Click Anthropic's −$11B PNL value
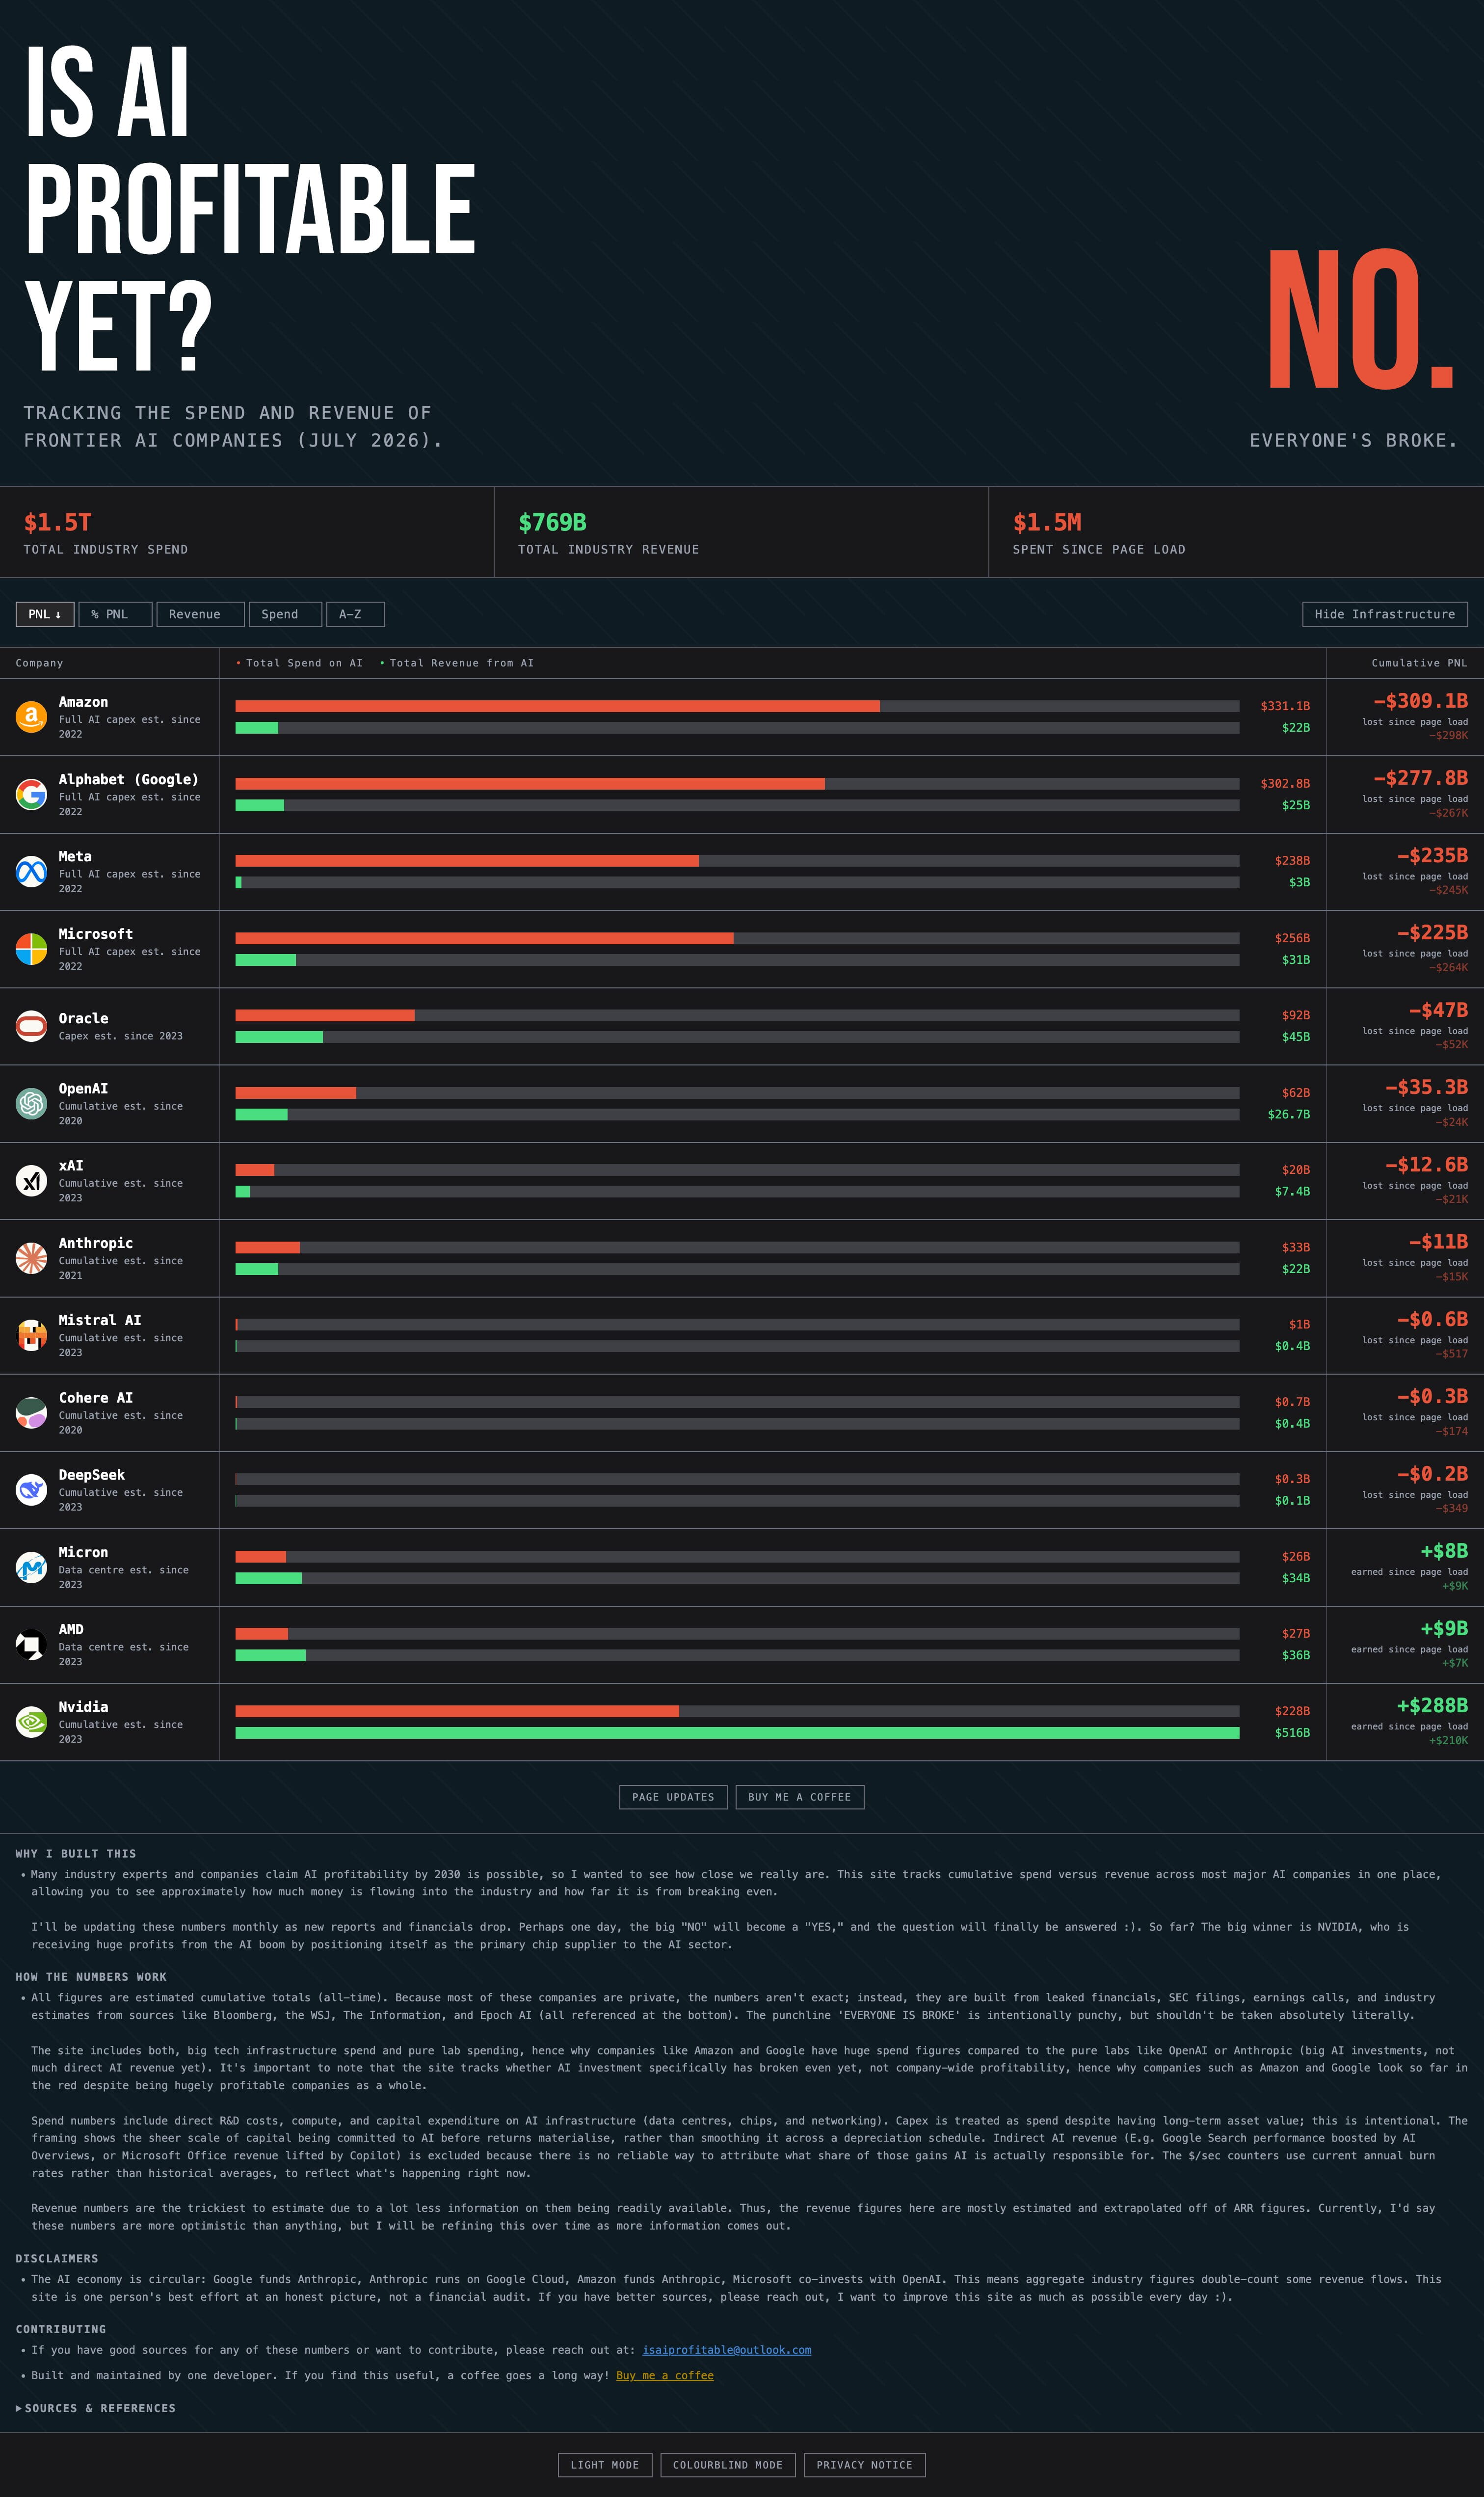 [x=1438, y=1241]
